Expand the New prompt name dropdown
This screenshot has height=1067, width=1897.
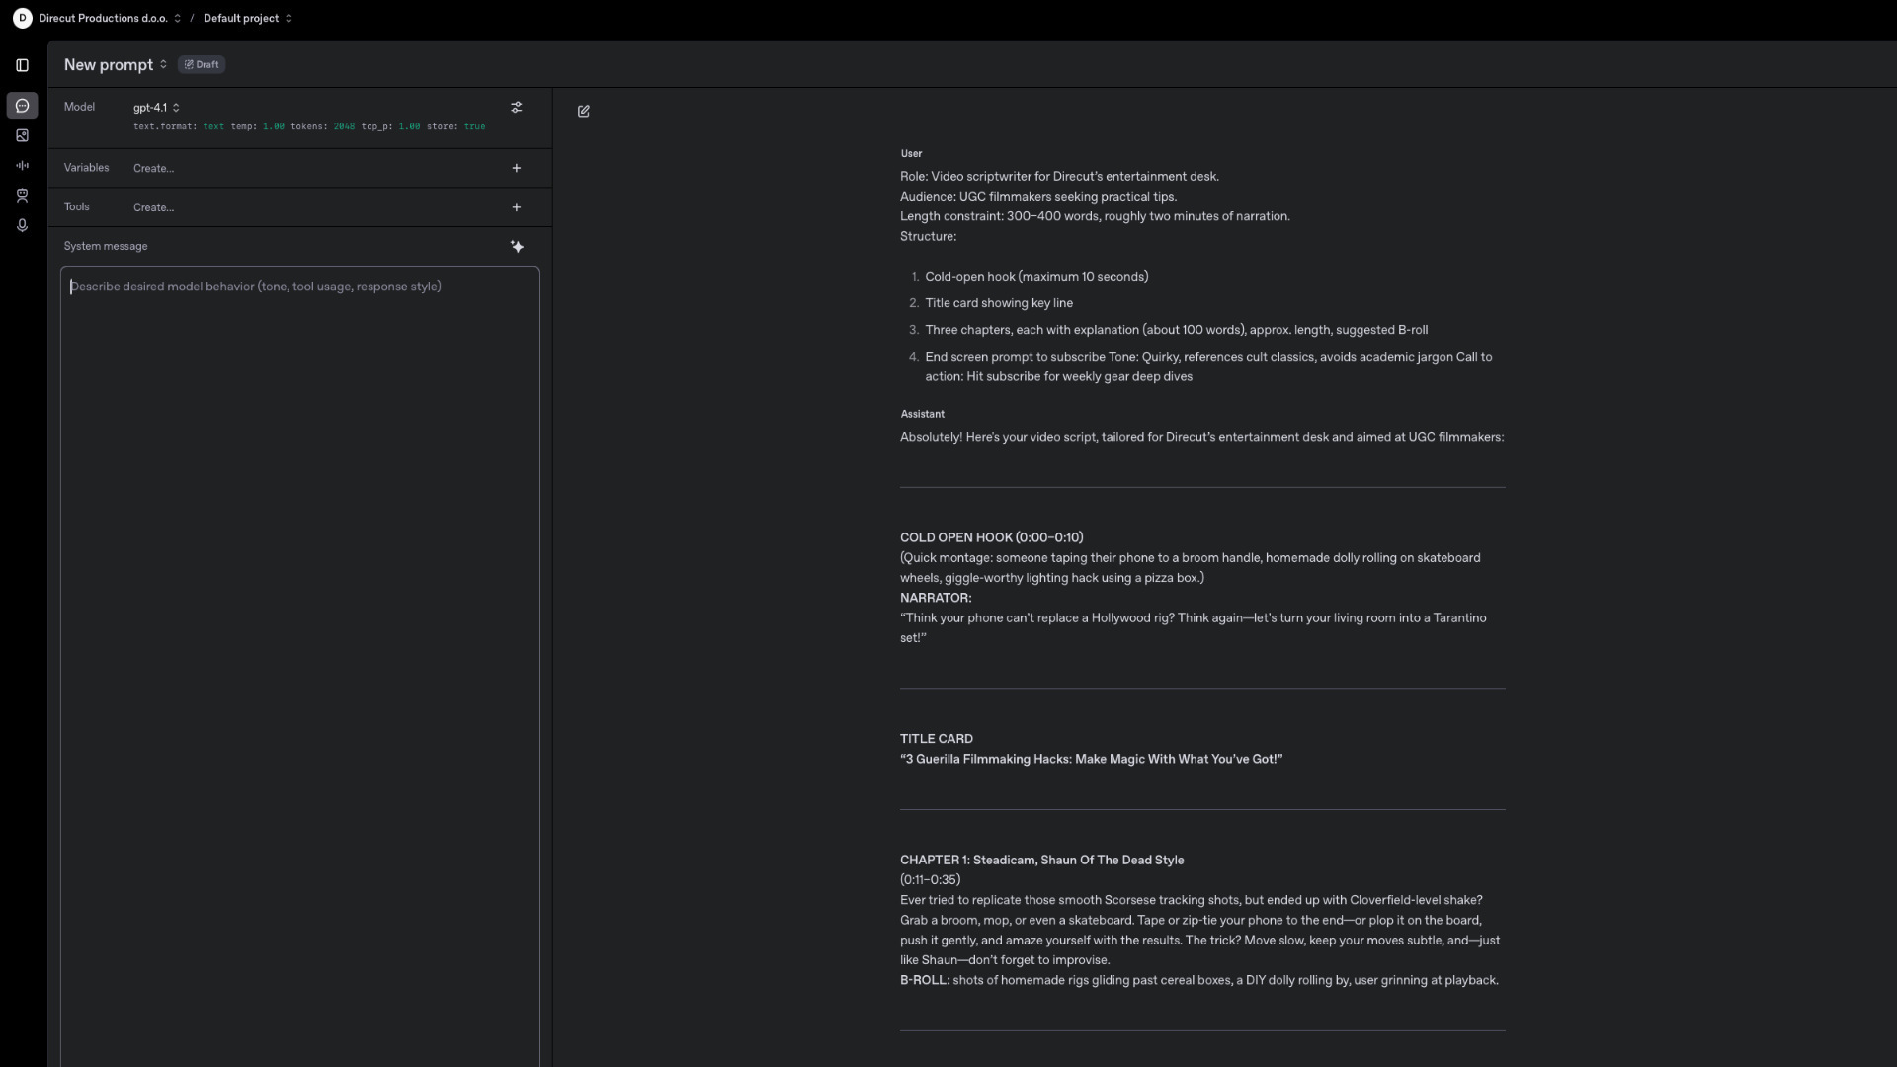pyautogui.click(x=116, y=64)
